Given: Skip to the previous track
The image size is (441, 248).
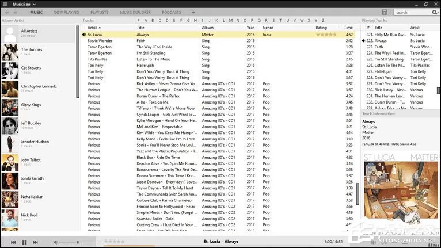Looking at the screenshot, I should [x=13, y=242].
